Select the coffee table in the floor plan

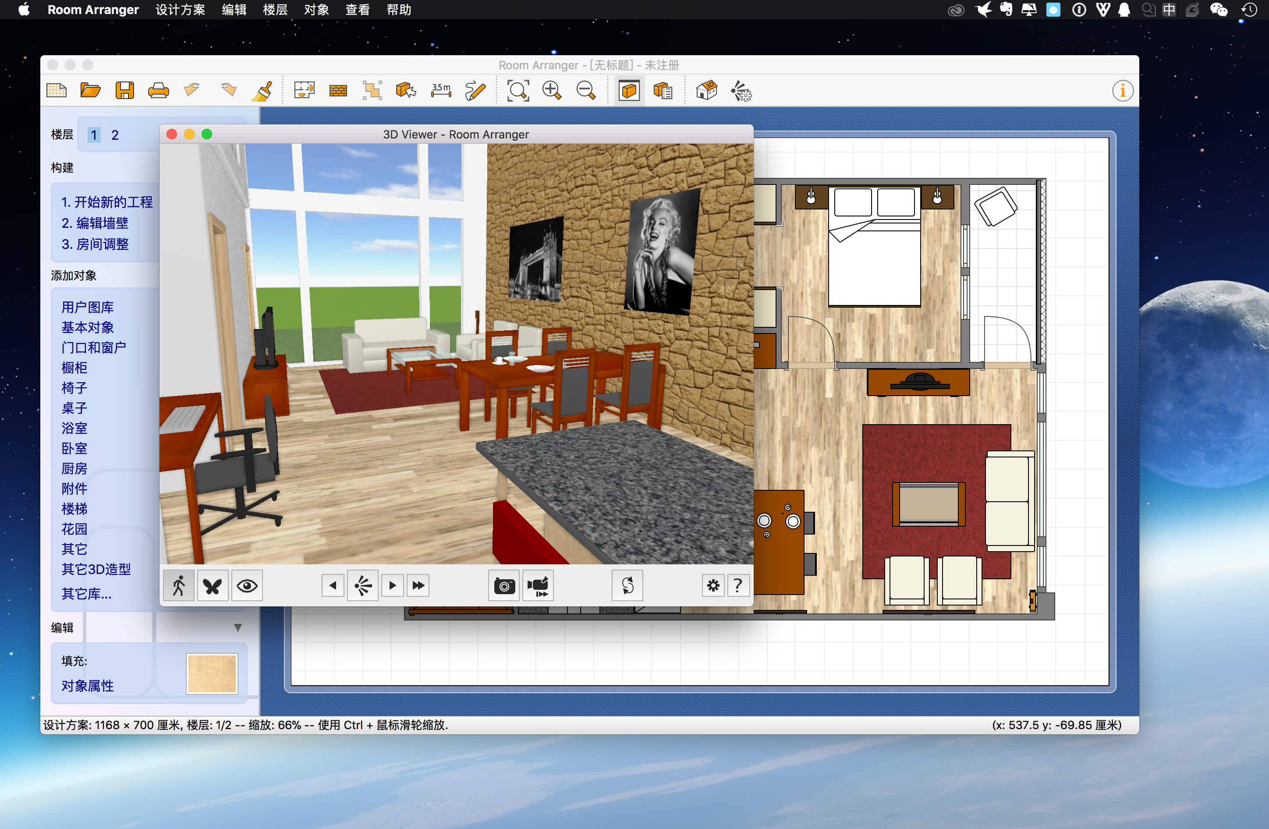(929, 504)
